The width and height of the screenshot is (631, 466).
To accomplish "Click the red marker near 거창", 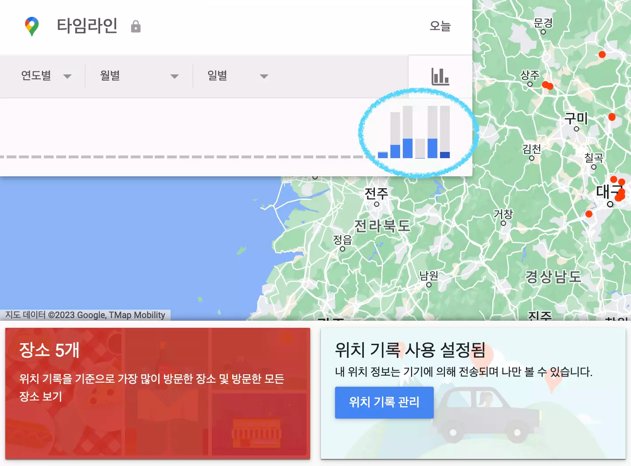I will pyautogui.click(x=589, y=214).
